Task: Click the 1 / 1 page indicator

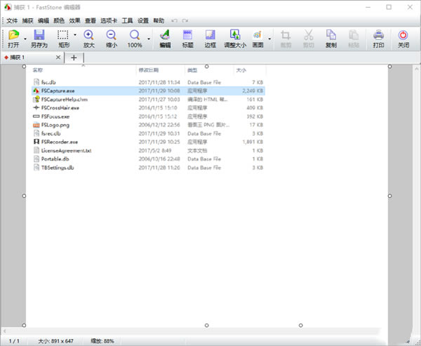Action: 14,341
